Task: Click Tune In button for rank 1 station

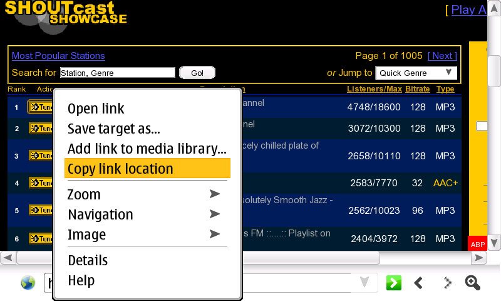Action: pyautogui.click(x=40, y=107)
